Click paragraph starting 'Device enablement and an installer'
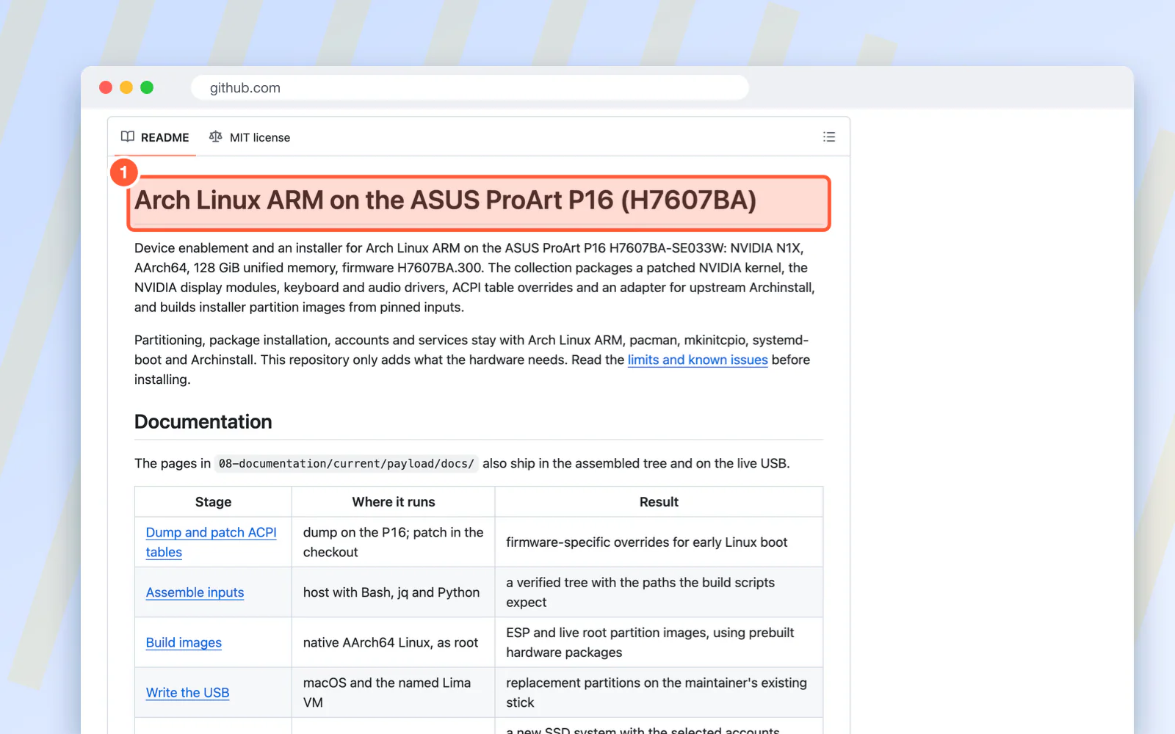 point(476,277)
